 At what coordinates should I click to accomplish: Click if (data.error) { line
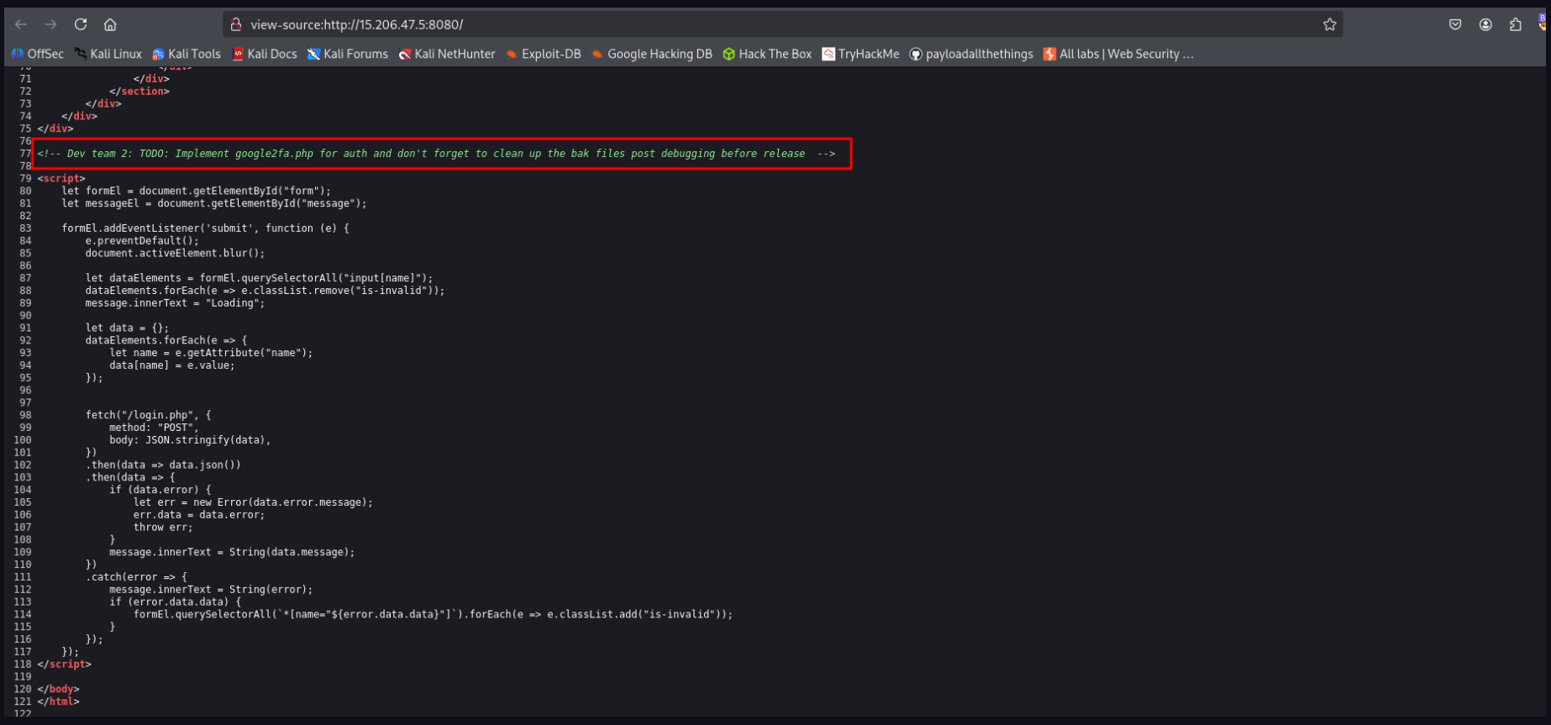[x=160, y=490]
